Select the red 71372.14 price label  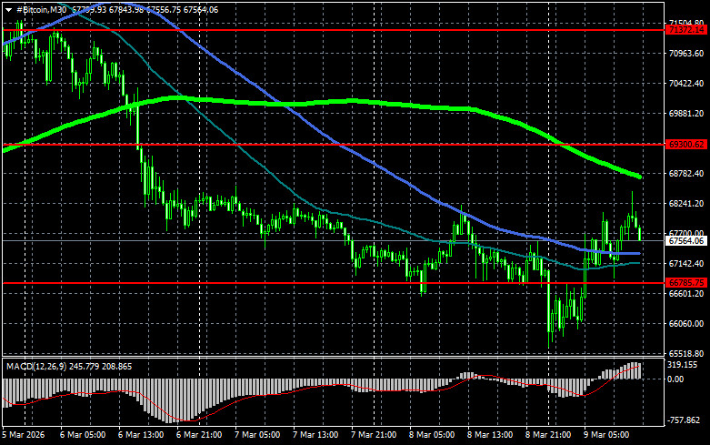coord(686,30)
